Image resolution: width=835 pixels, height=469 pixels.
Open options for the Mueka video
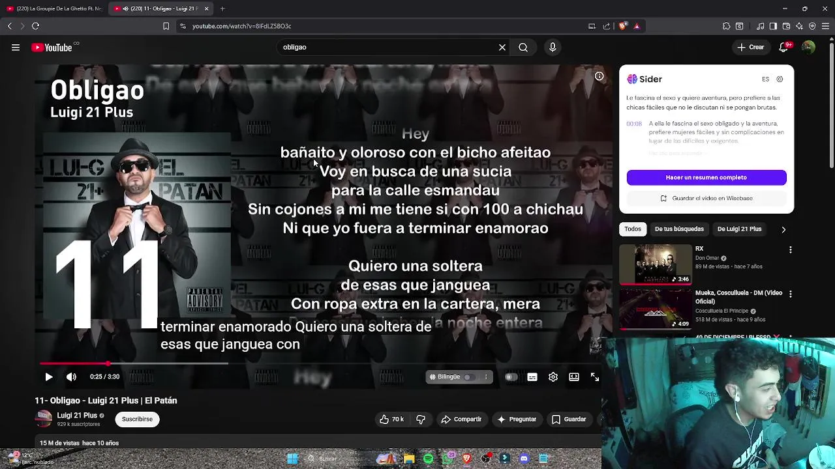pos(791,294)
